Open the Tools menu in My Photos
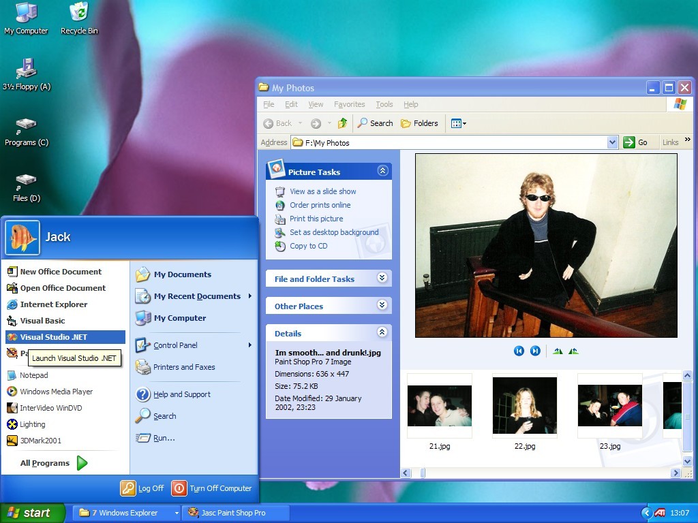 point(384,104)
